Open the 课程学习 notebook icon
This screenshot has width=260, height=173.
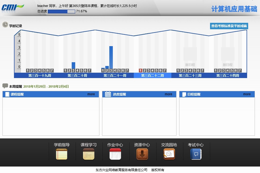pyautogui.click(x=89, y=154)
